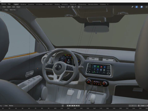Open the snapping options dropdown
The image size is (148, 111).
pos(75,7)
